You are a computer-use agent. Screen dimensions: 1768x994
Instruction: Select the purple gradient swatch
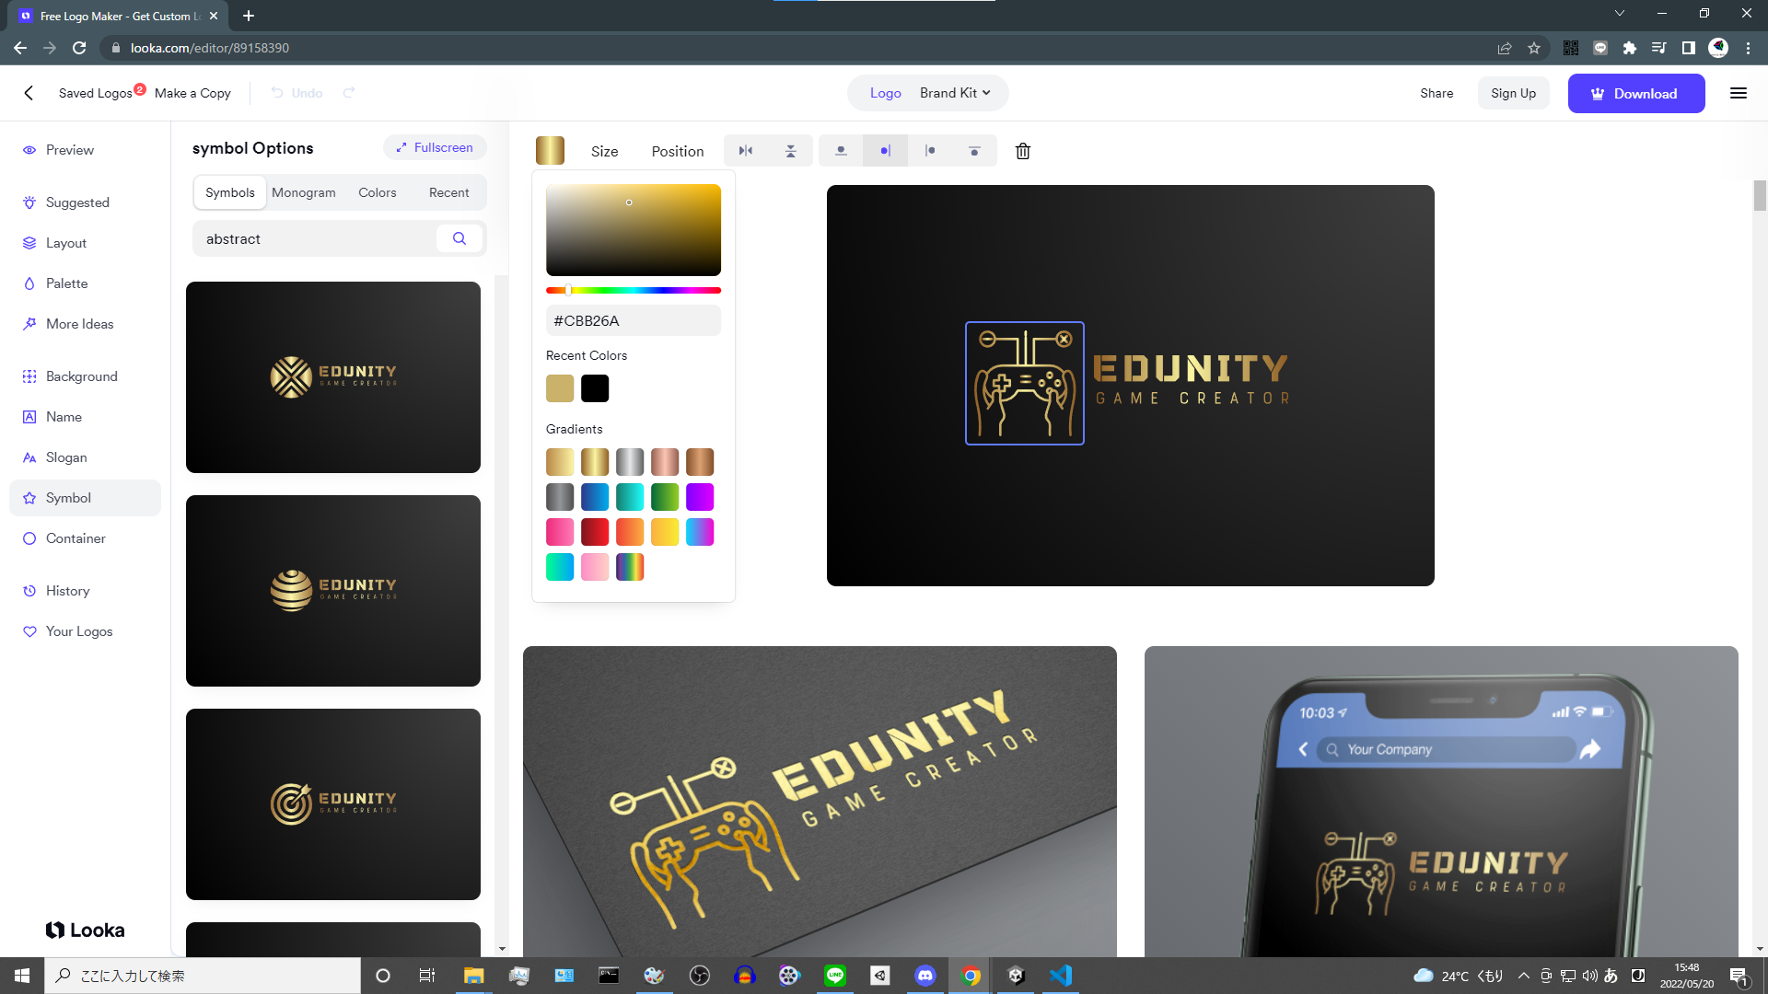coord(699,497)
